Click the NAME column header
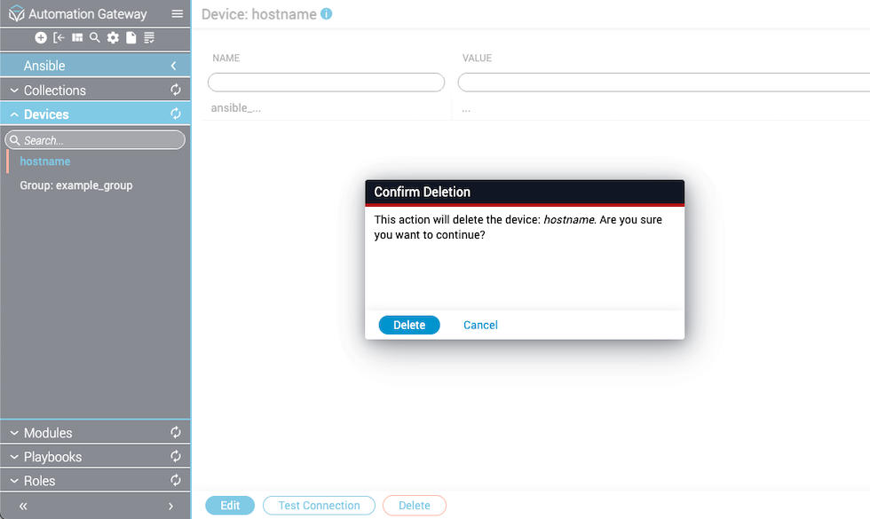Screen dimensions: 870x519 pyautogui.click(x=225, y=58)
